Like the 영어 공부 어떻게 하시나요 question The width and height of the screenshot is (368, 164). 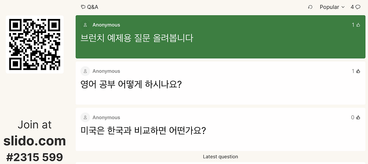[358, 71]
